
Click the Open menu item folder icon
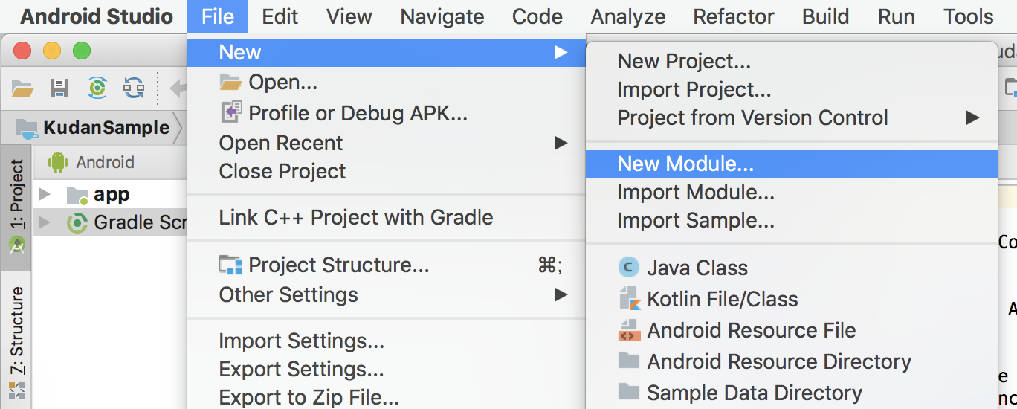[230, 82]
